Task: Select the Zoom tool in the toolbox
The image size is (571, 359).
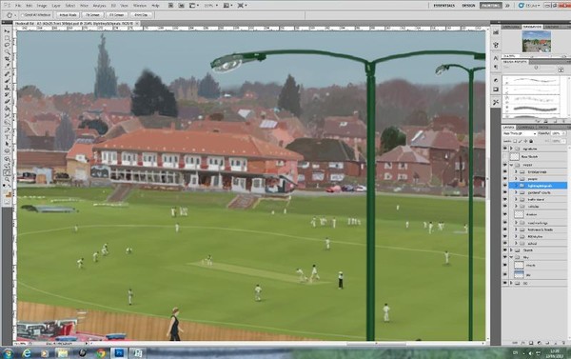Action: 7,179
